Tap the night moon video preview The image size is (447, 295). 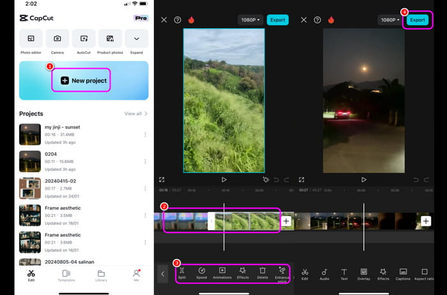click(x=364, y=101)
